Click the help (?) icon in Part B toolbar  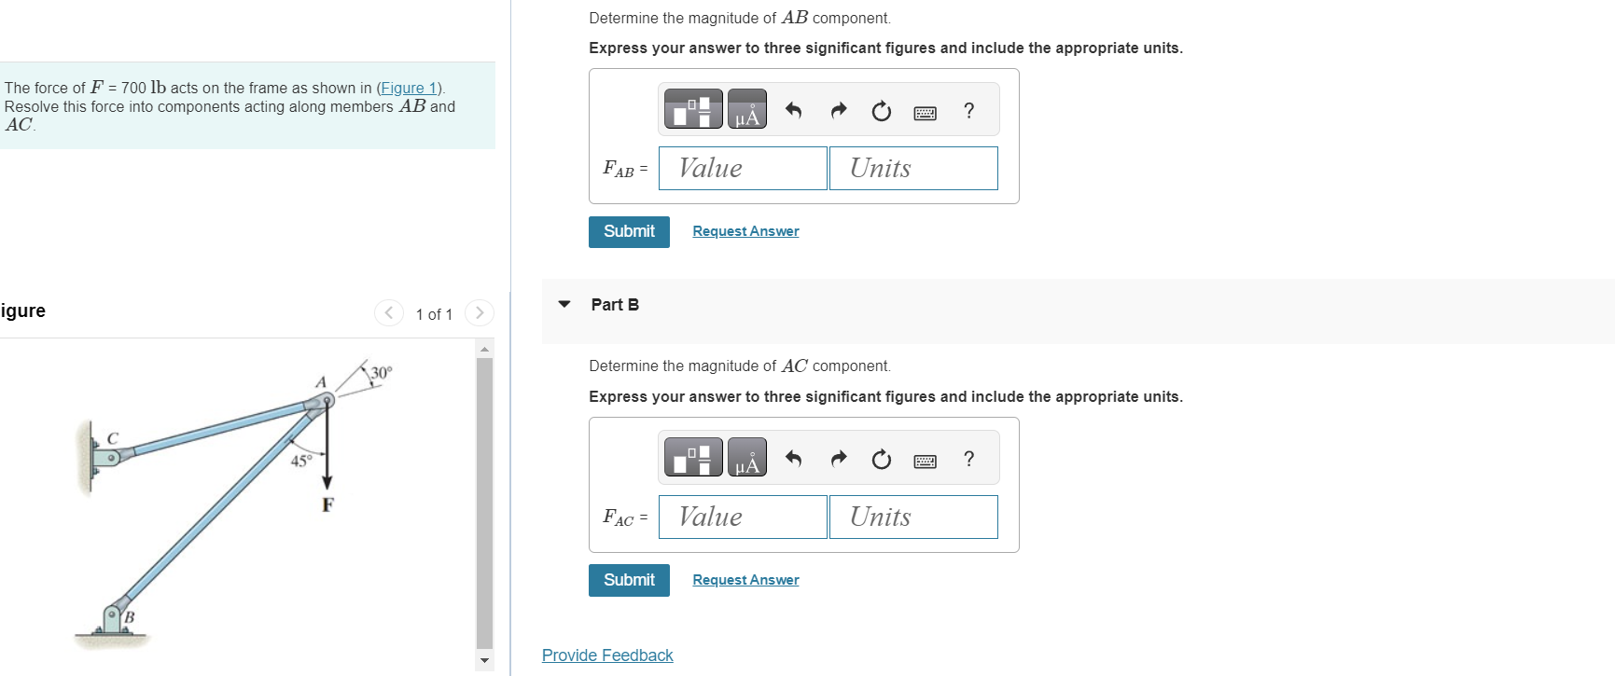pyautogui.click(x=968, y=458)
